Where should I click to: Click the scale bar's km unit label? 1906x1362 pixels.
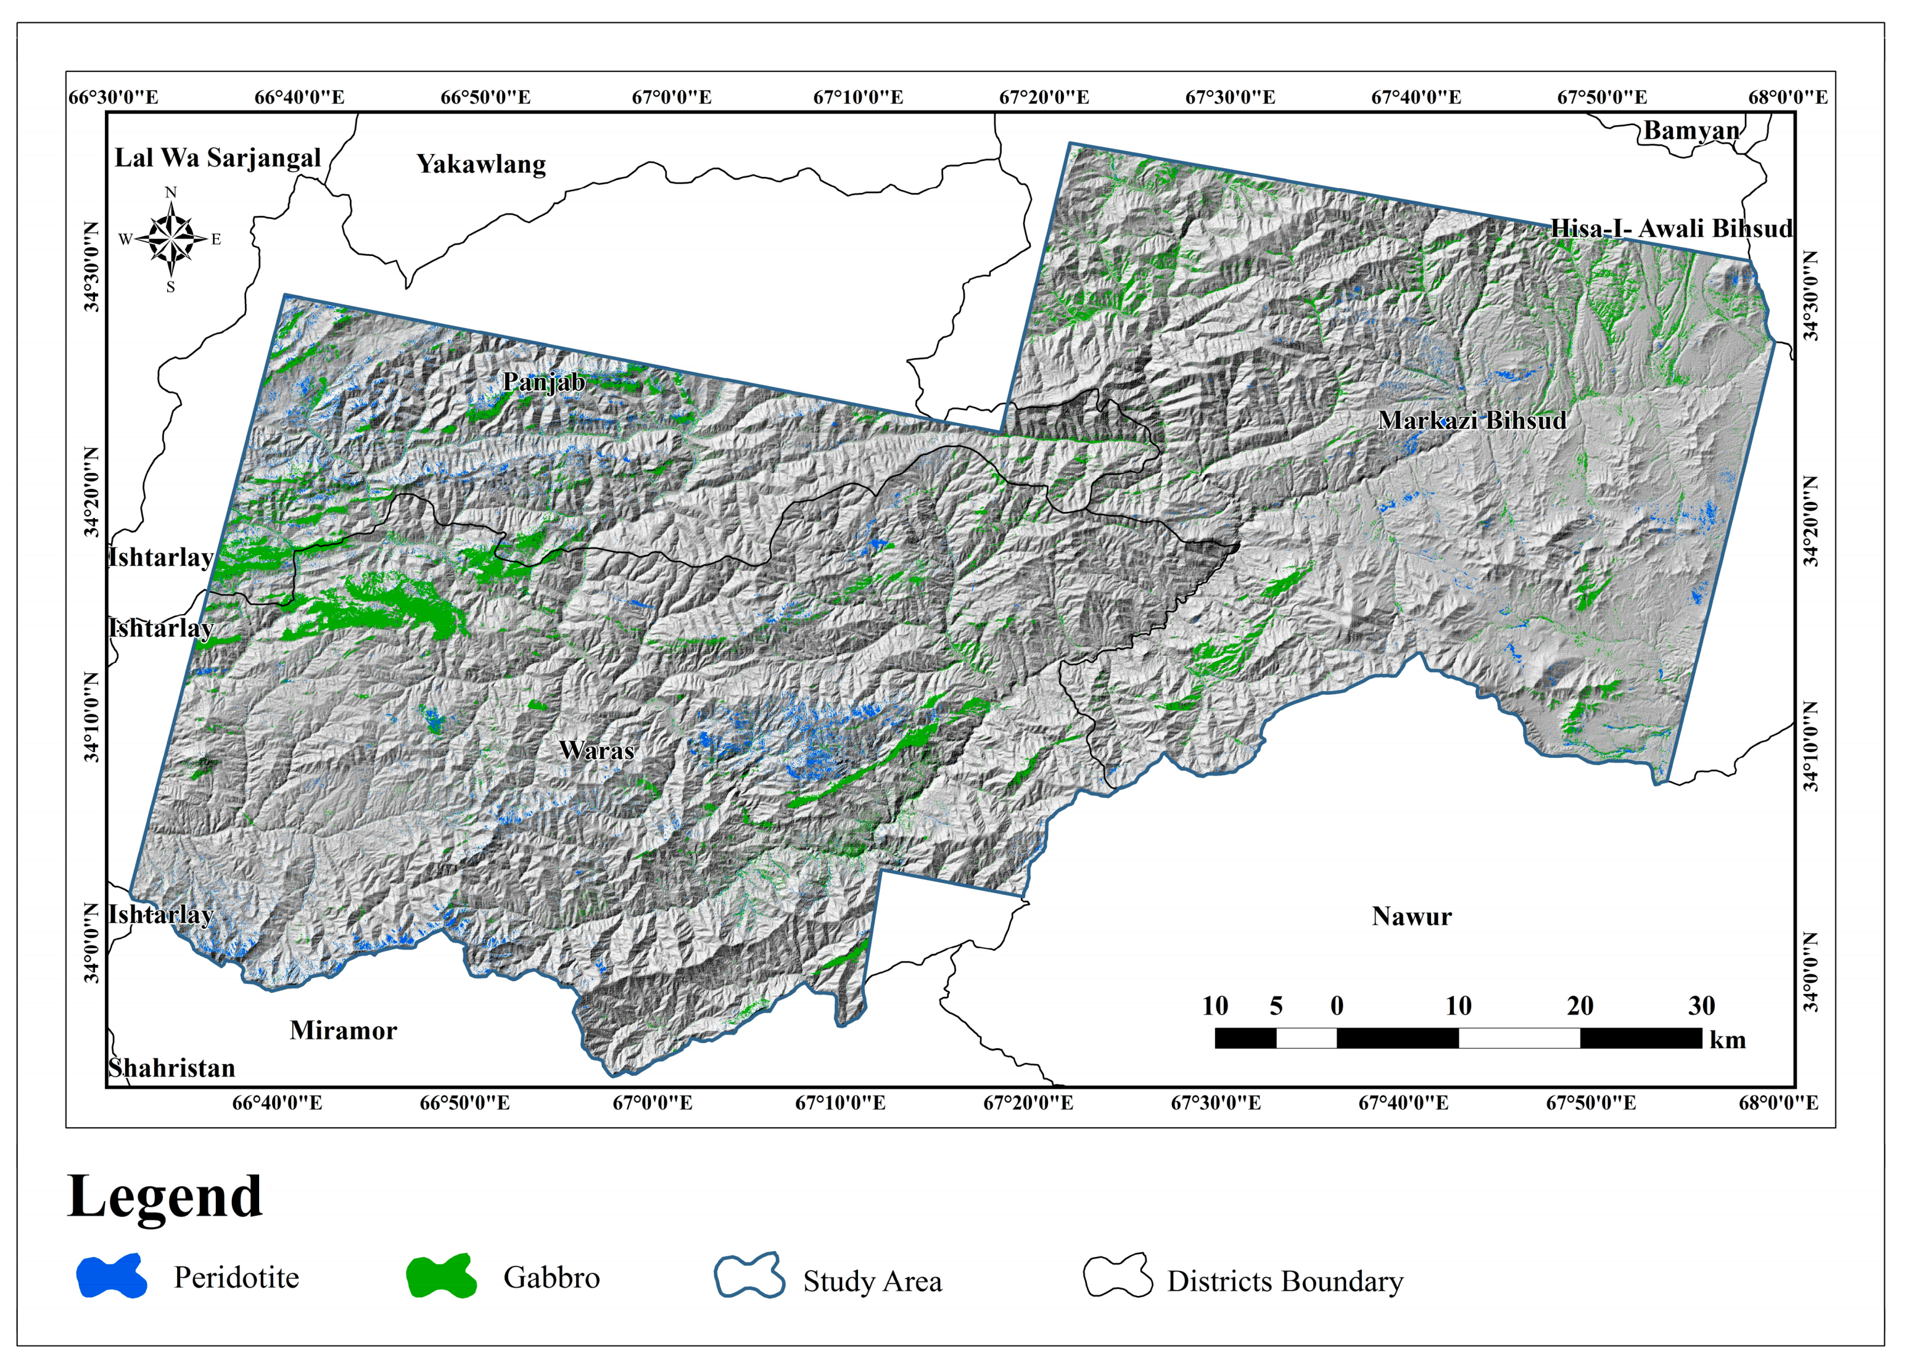coord(1727,1040)
